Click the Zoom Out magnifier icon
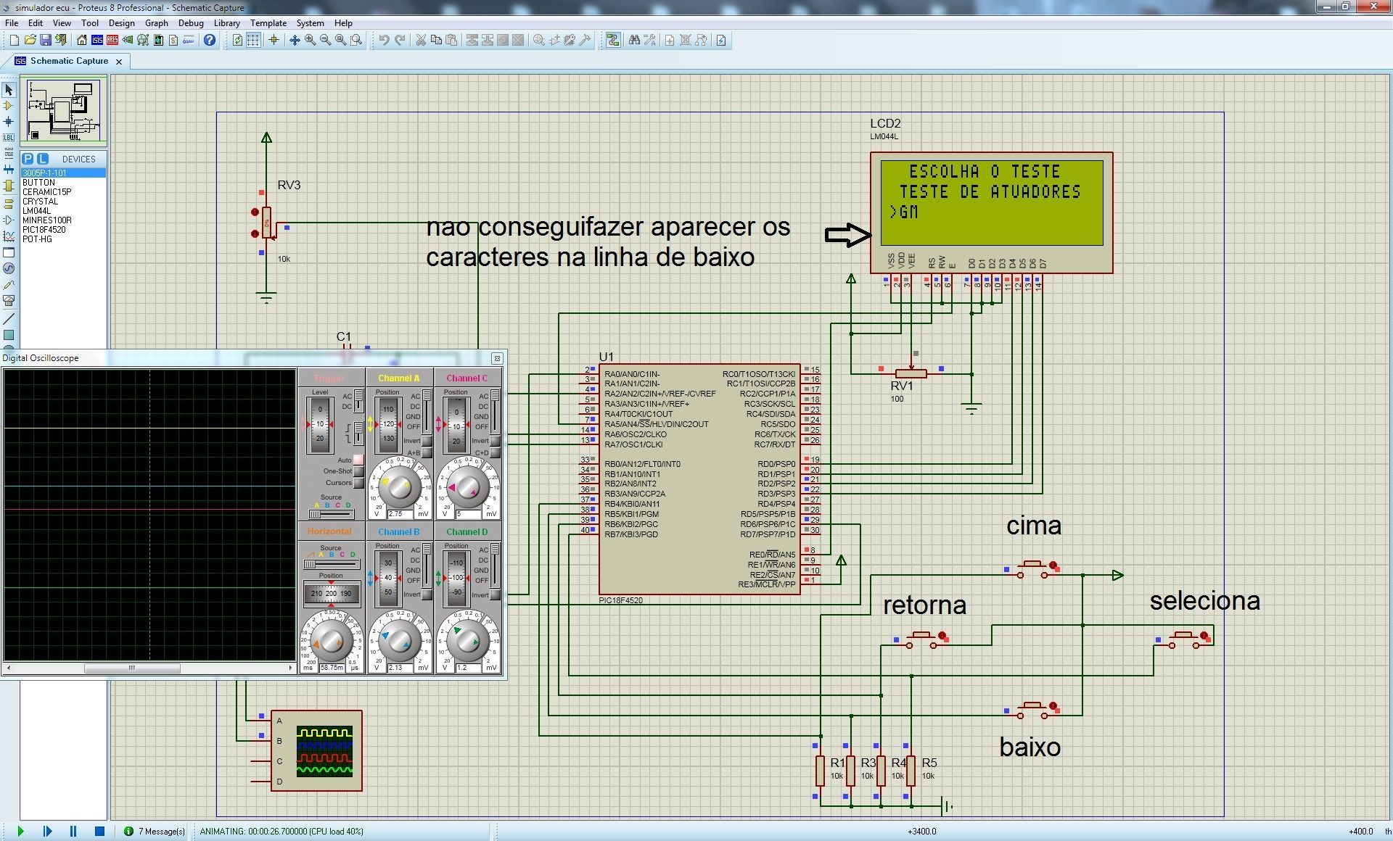The width and height of the screenshot is (1393, 841). (325, 40)
